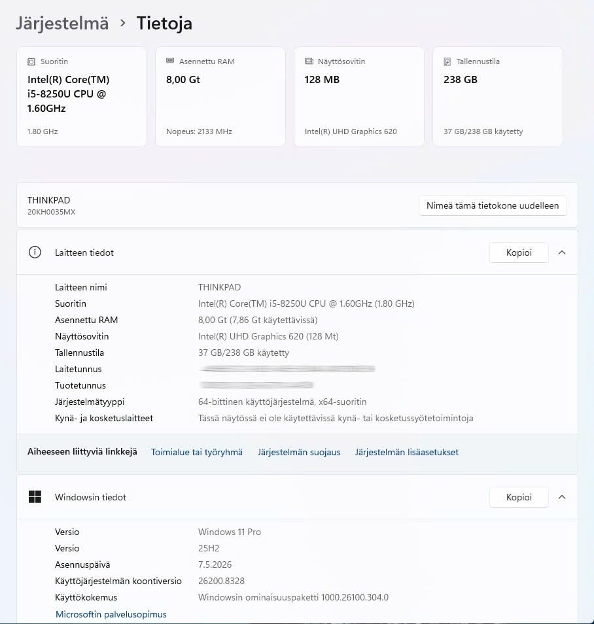Click the Aiheeseen liittyviä linkkejä label
Image resolution: width=594 pixels, height=624 pixels.
pos(82,452)
